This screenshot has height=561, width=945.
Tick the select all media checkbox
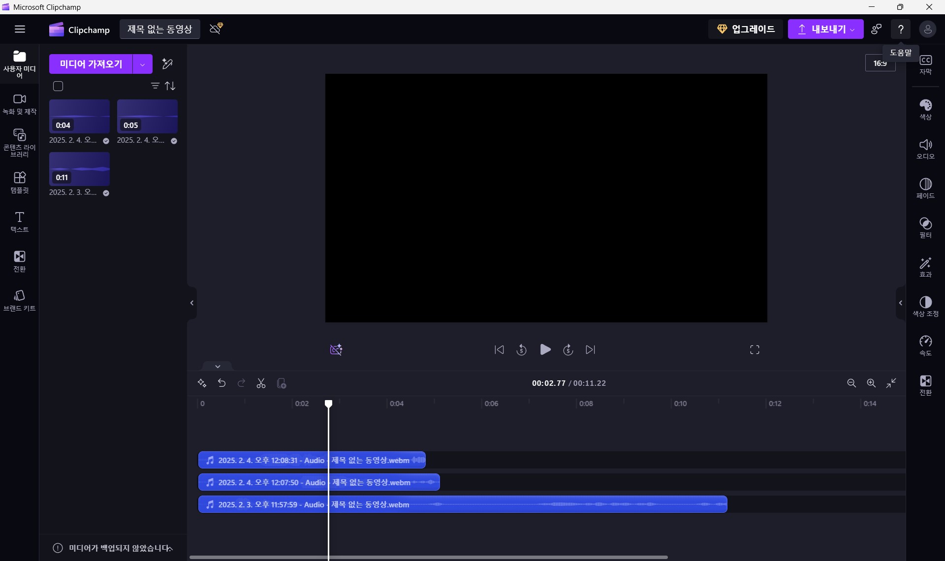[x=58, y=87]
